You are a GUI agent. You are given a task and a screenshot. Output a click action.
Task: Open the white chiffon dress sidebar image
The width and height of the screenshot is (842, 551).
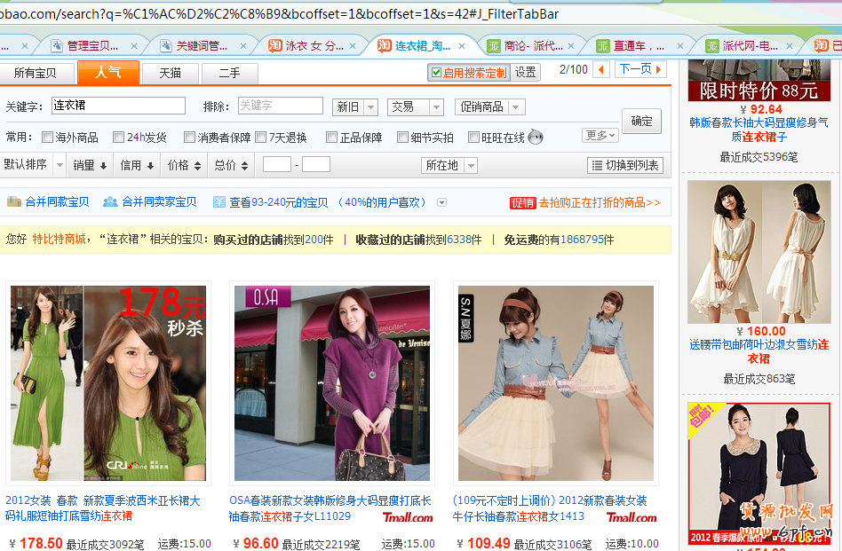(x=759, y=252)
